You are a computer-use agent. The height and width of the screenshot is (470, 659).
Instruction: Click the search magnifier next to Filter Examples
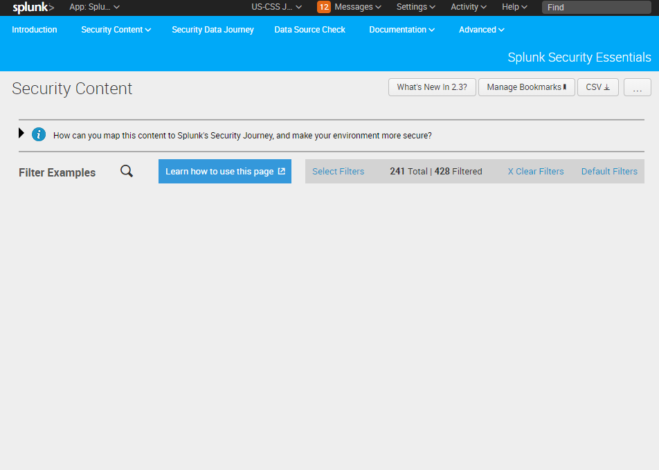127,171
